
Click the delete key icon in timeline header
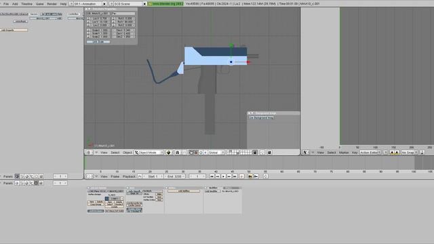click(x=256, y=176)
